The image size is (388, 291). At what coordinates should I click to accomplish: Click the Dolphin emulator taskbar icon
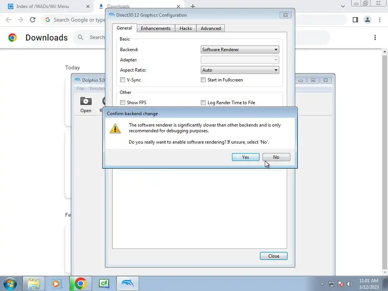tap(128, 283)
